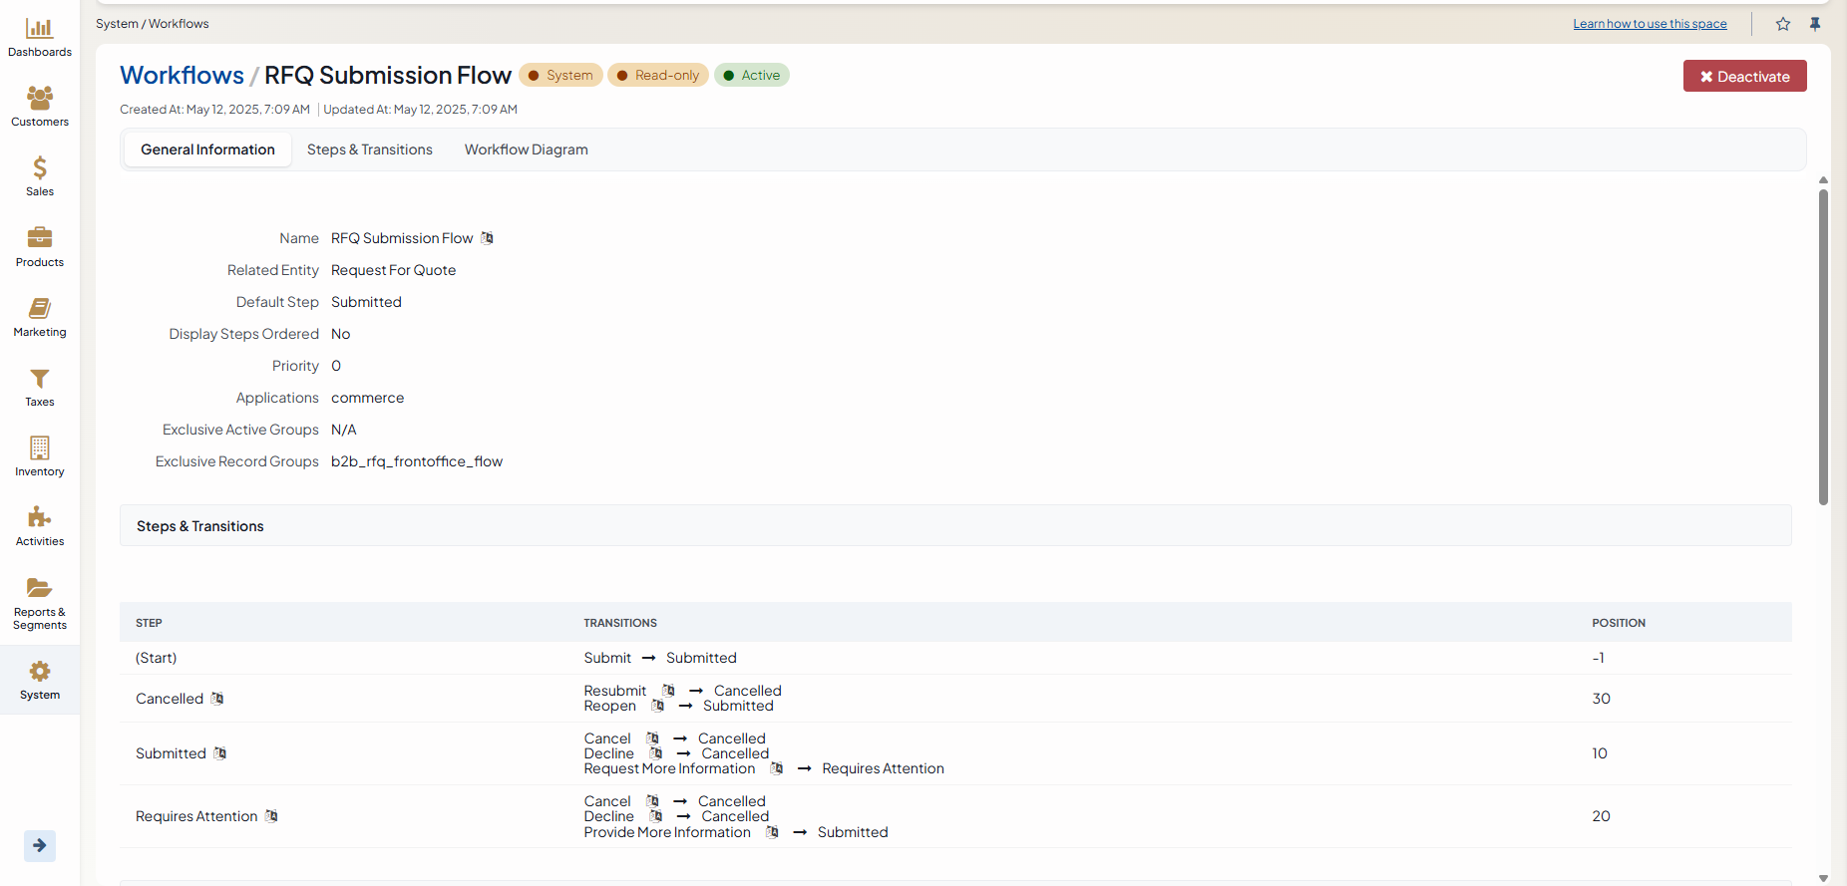Expand the sidebar with the arrow button

(x=40, y=845)
